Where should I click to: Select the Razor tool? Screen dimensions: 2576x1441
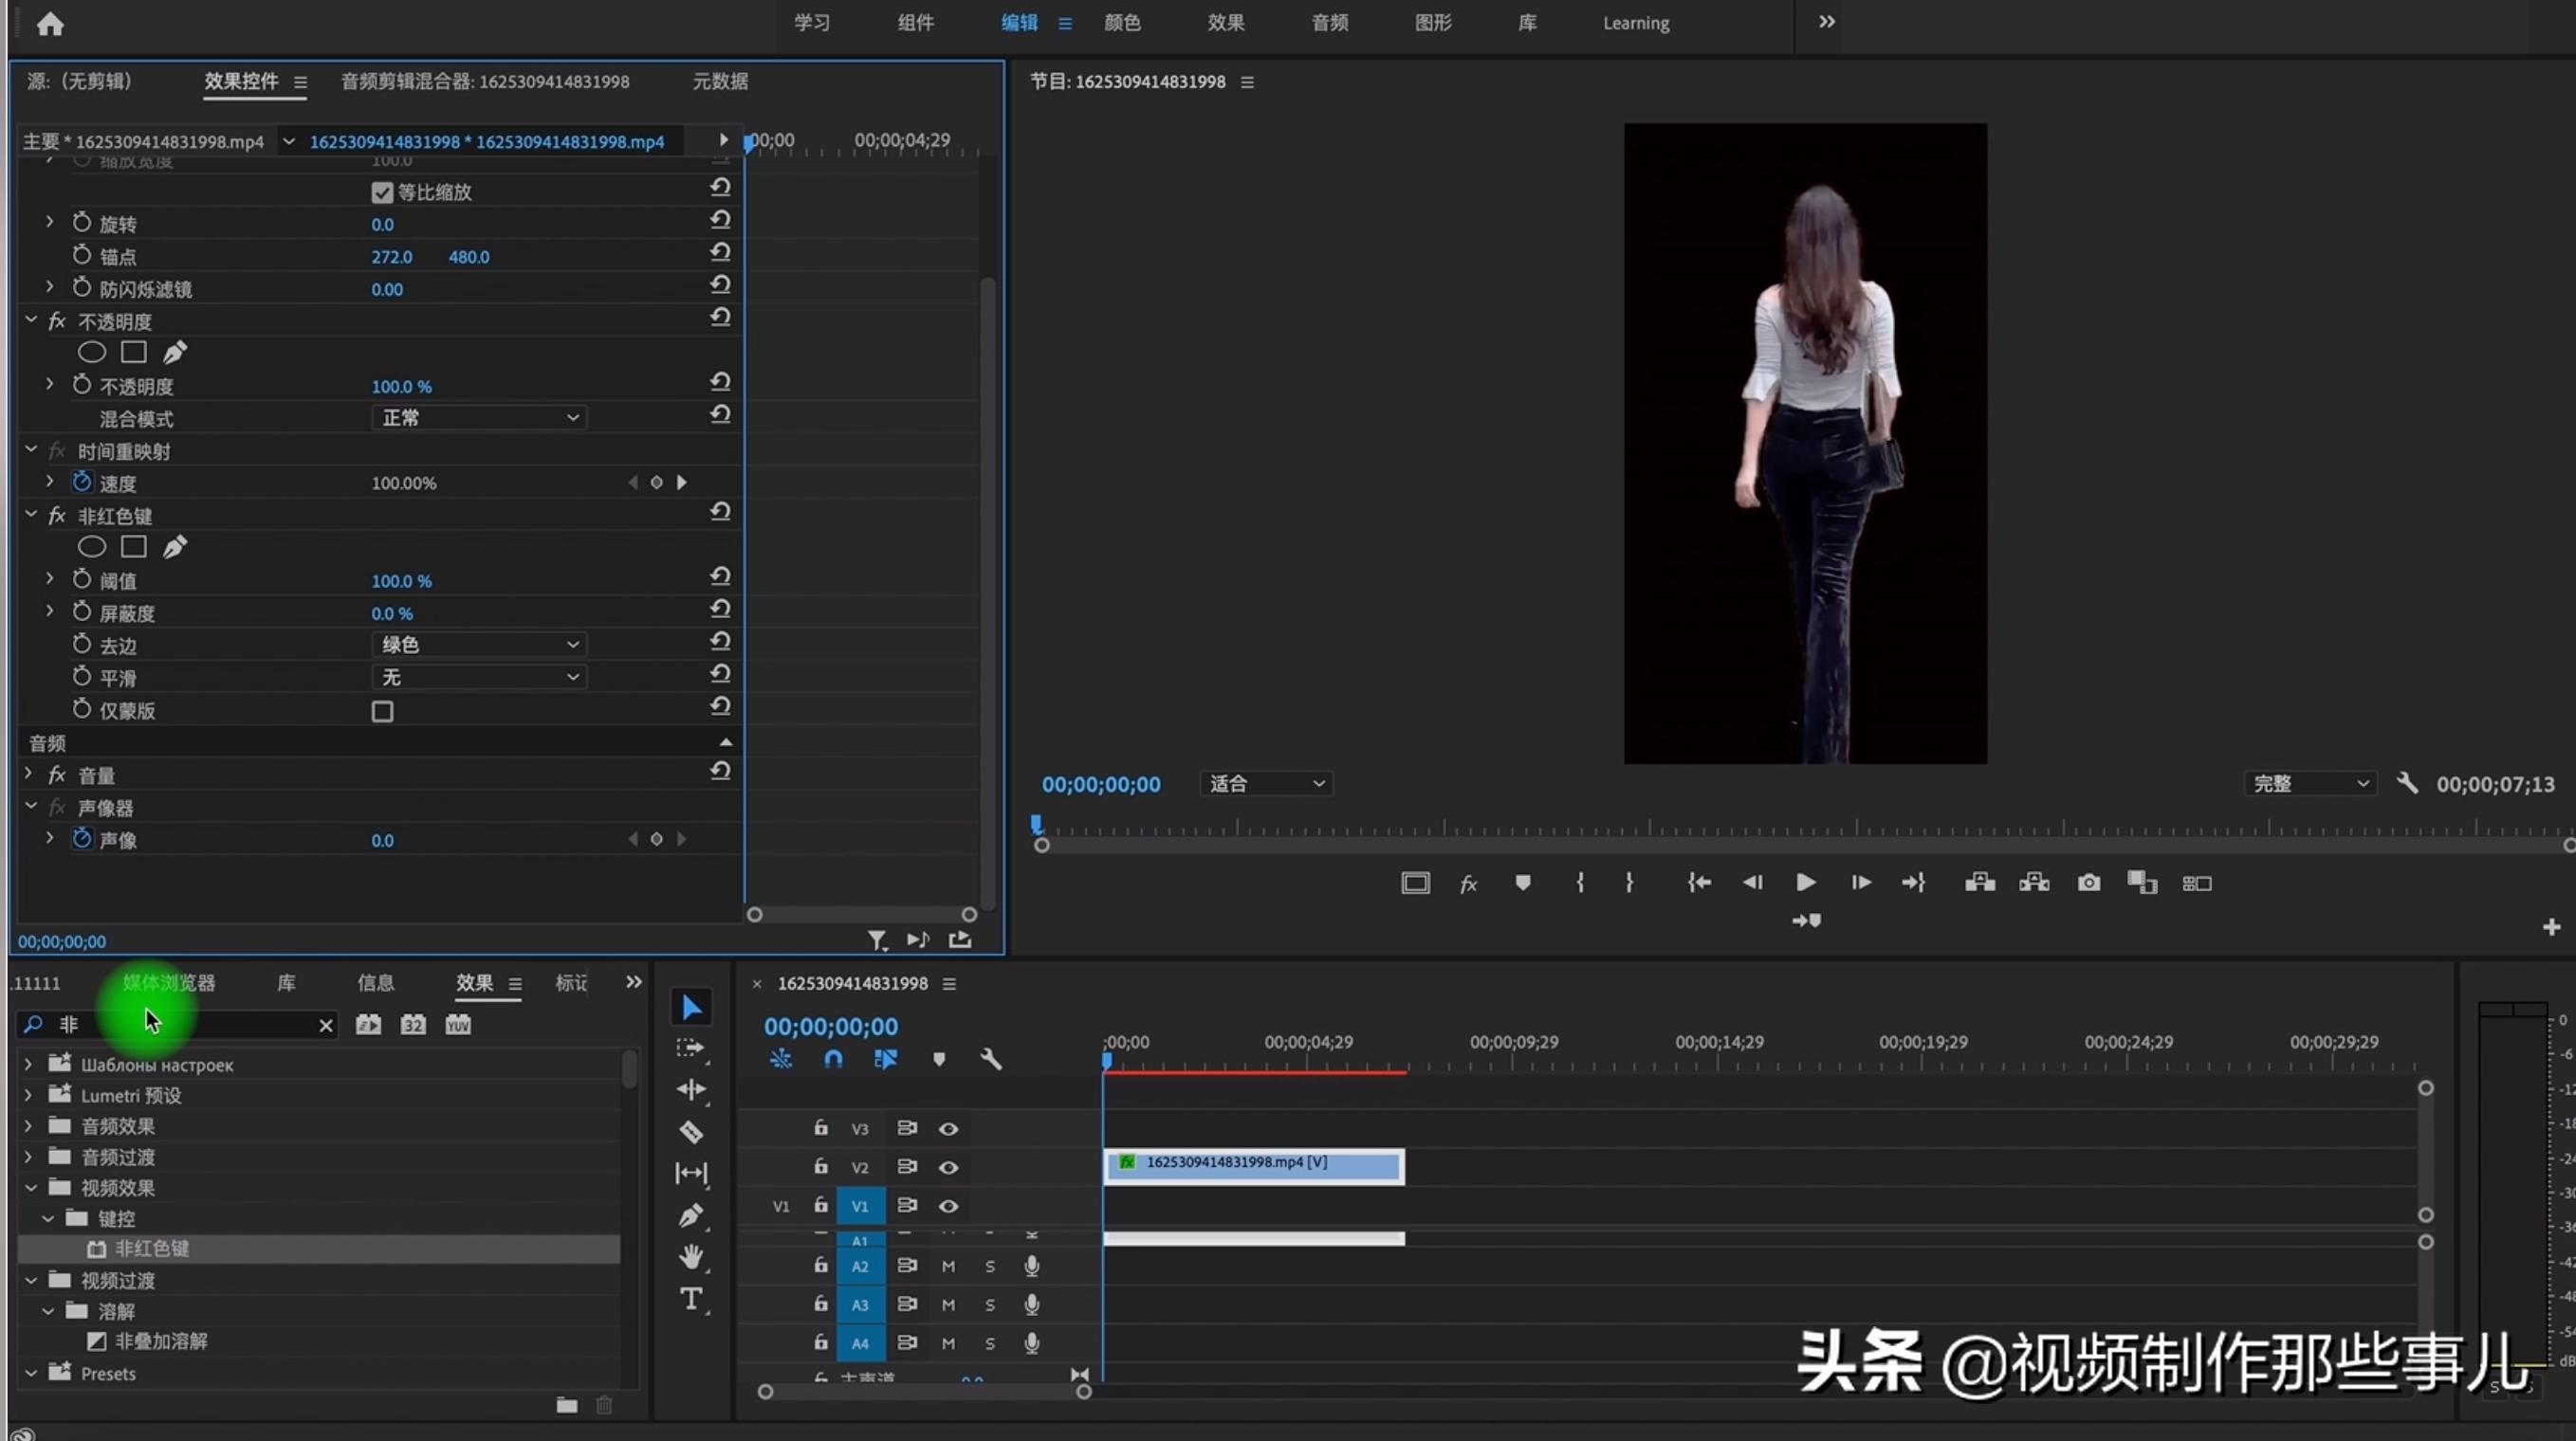click(x=691, y=1132)
